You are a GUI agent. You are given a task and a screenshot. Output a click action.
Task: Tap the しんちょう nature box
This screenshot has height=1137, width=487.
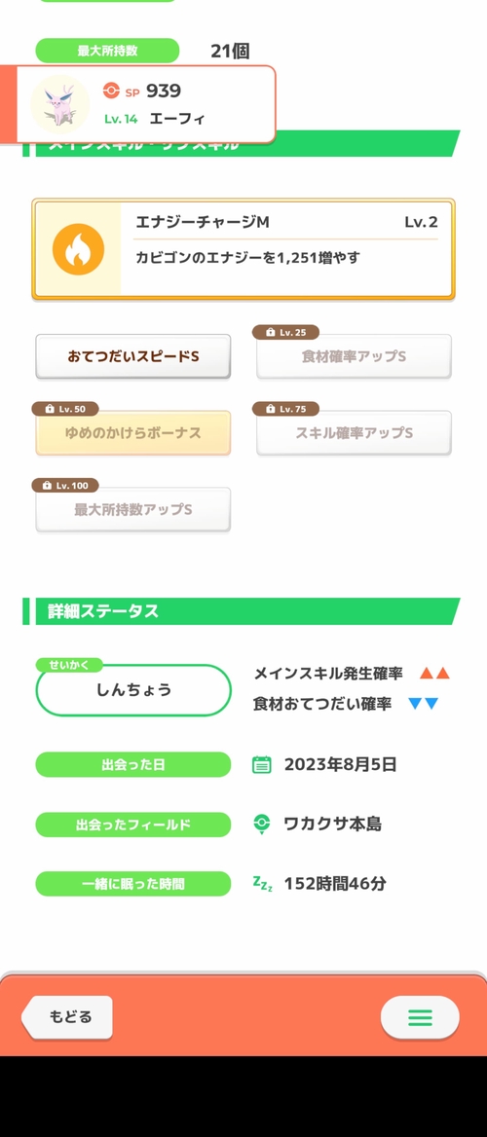[x=133, y=690]
